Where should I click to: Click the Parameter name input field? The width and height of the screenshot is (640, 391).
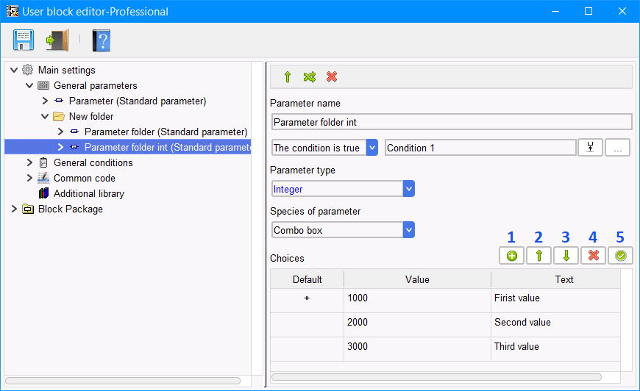[452, 122]
